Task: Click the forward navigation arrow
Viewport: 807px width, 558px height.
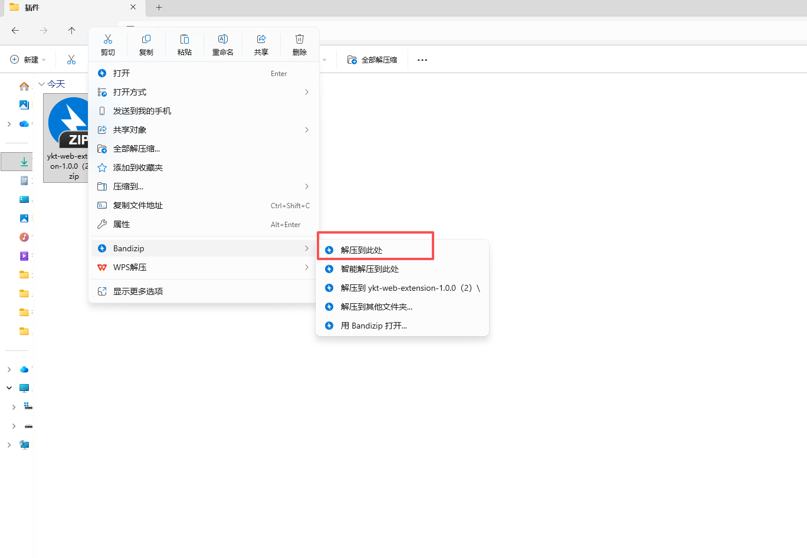Action: [44, 31]
